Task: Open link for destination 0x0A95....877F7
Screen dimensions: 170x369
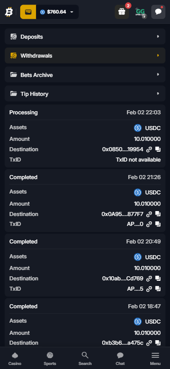Action: pos(149,214)
